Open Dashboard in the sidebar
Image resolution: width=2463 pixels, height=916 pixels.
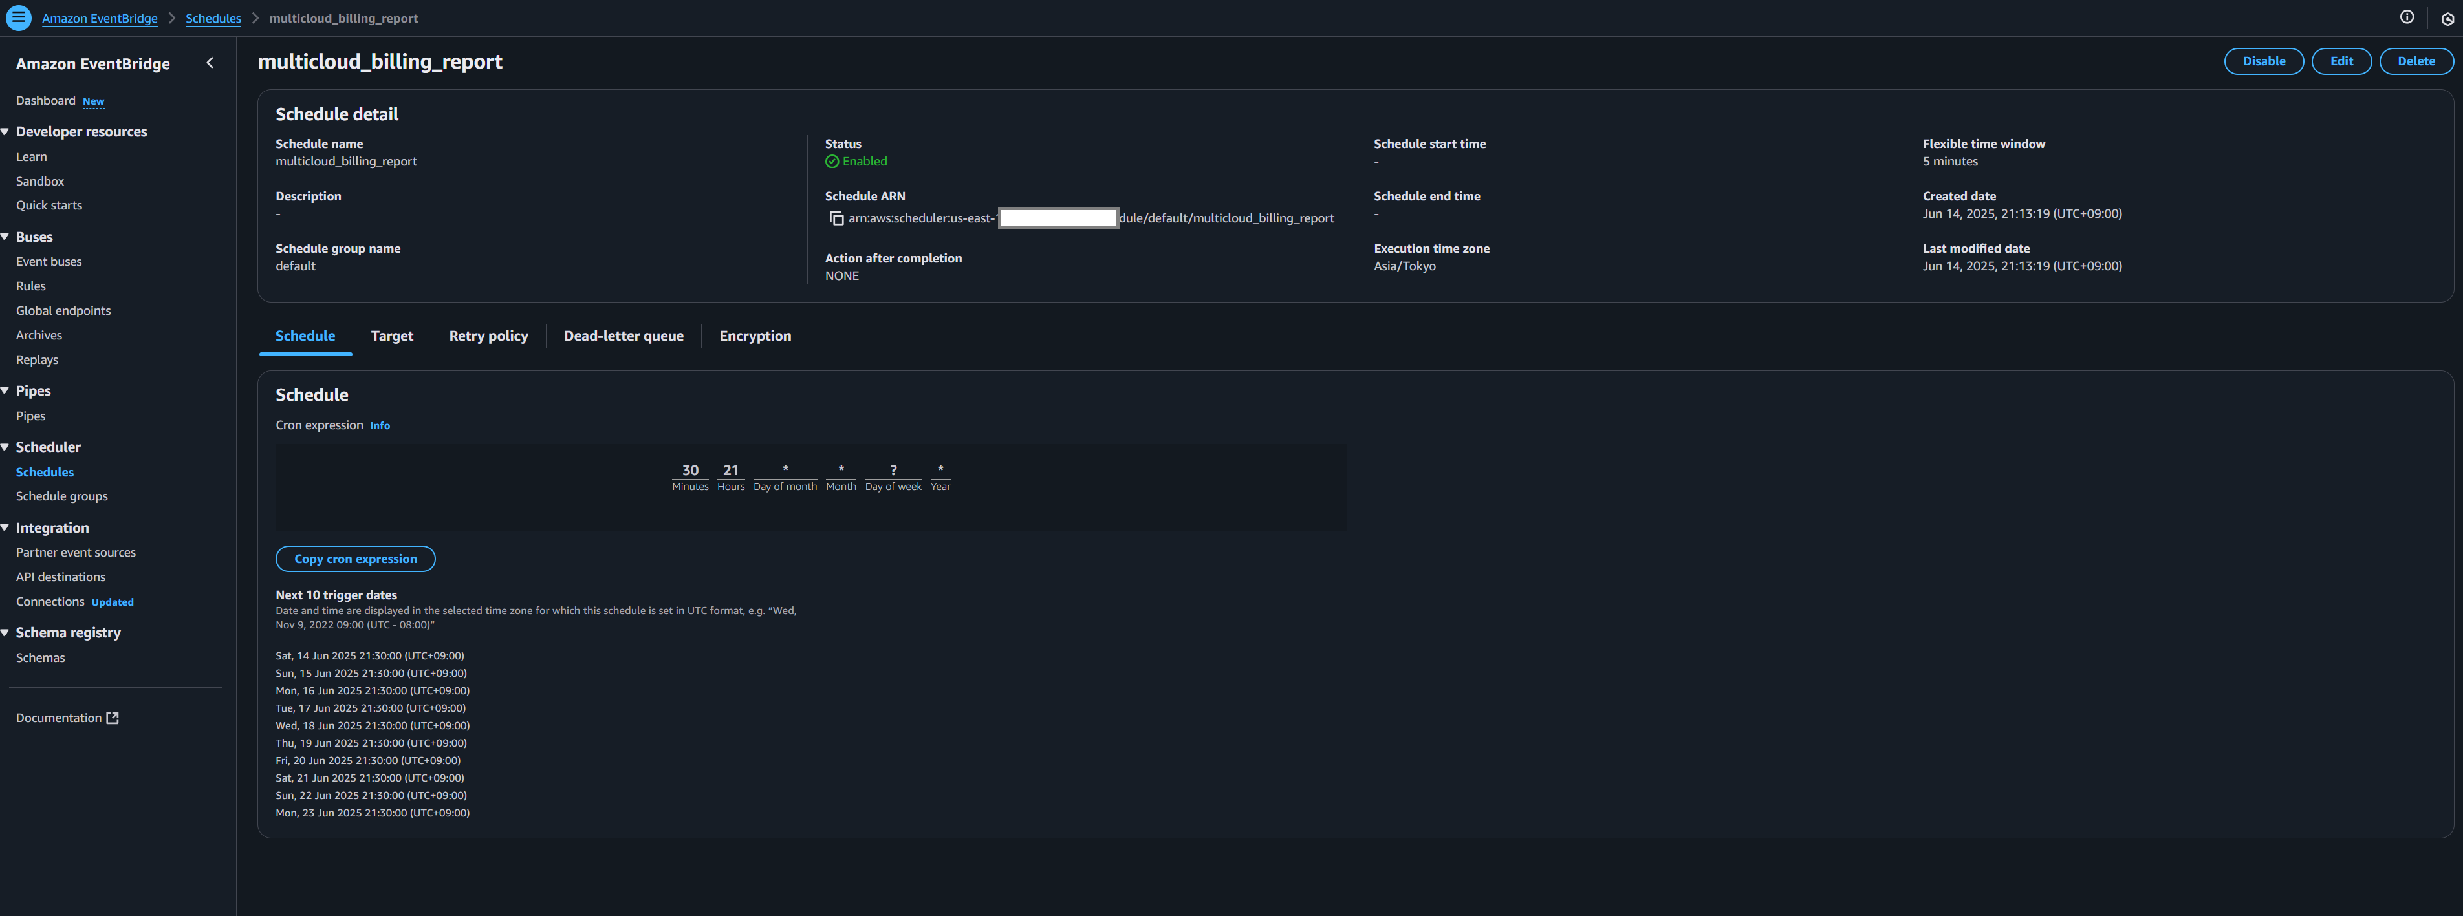pos(46,100)
